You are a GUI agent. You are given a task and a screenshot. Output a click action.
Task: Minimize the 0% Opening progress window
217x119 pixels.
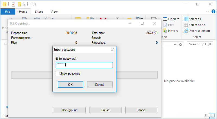pyautogui.click(x=130, y=23)
